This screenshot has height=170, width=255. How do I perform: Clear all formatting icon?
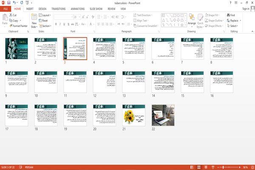(93, 17)
